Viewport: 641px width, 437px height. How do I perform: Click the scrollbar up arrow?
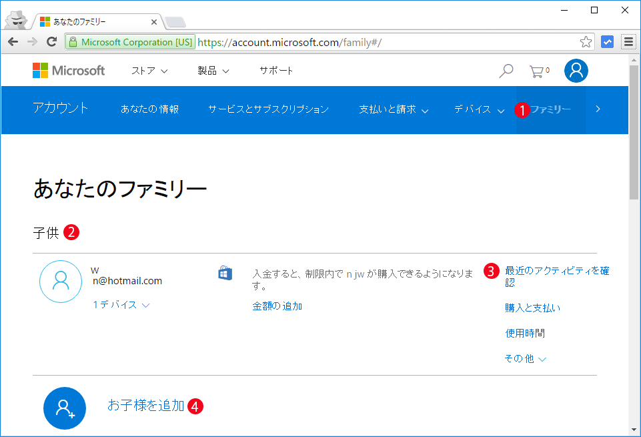(634, 59)
